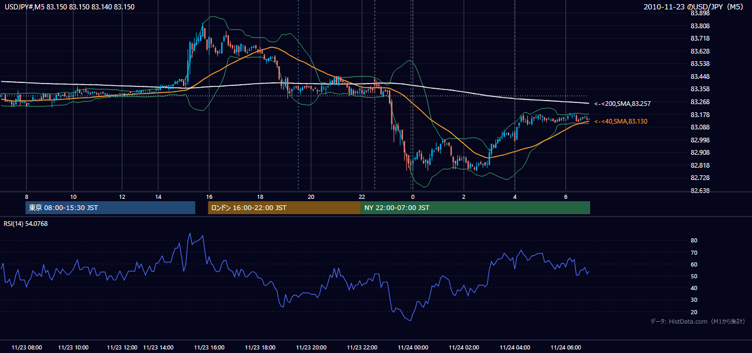Click price axis value 82.818
Screen dimensions: 752x353
point(700,165)
